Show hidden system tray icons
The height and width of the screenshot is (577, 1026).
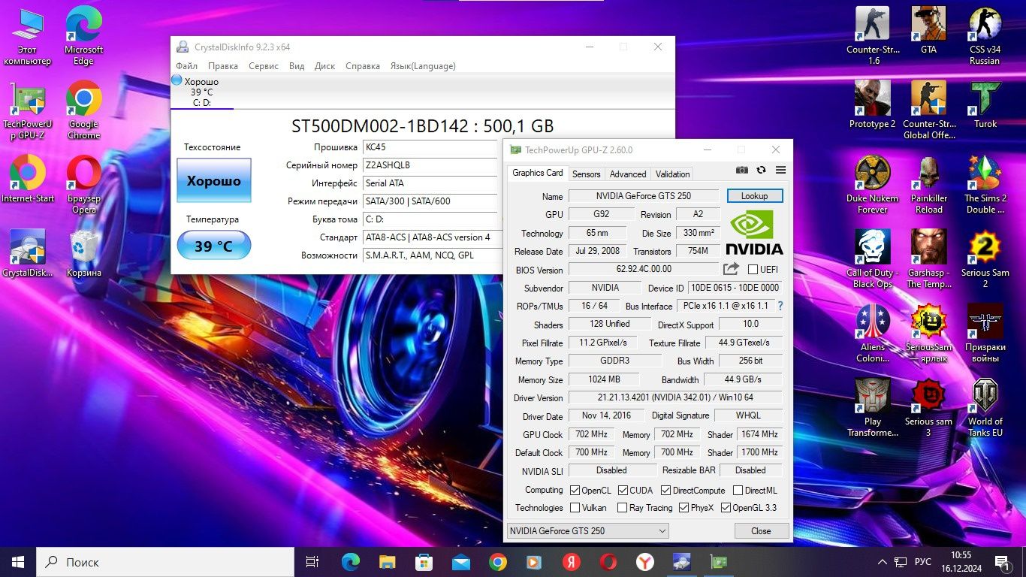tap(883, 561)
